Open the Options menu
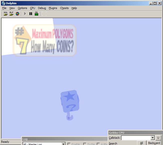This screenshot has height=145, width=163. 22,8
